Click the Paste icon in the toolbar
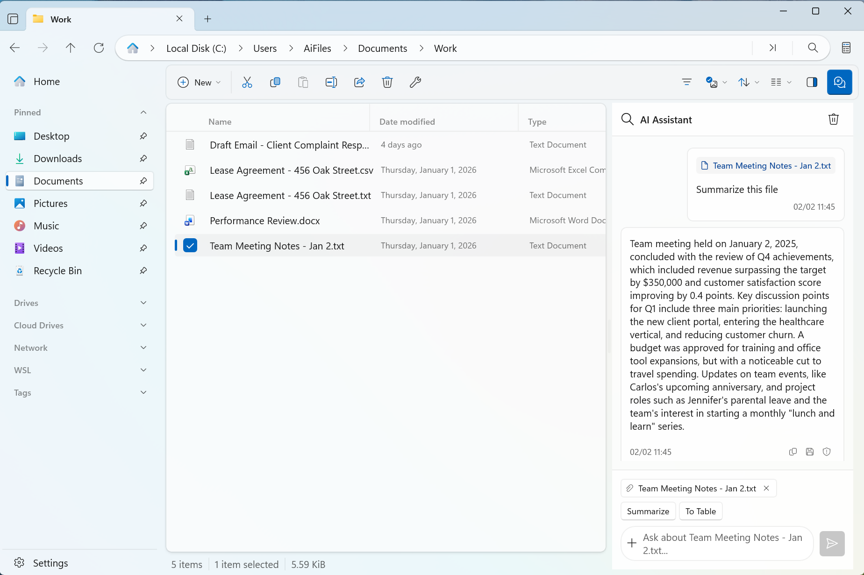The image size is (864, 575). 303,83
